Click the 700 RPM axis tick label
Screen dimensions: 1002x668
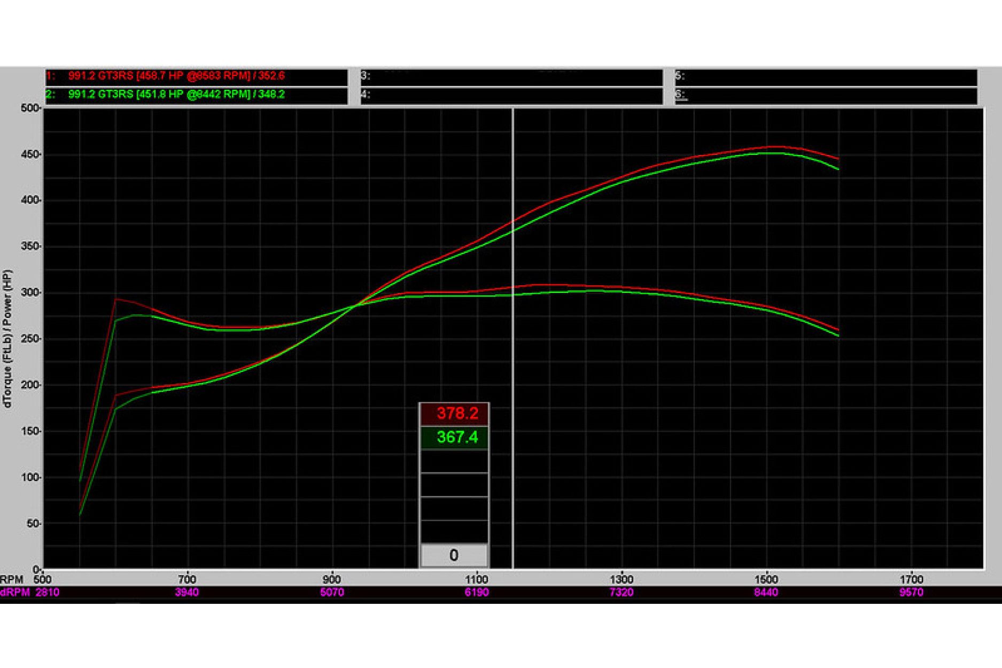pyautogui.click(x=187, y=579)
